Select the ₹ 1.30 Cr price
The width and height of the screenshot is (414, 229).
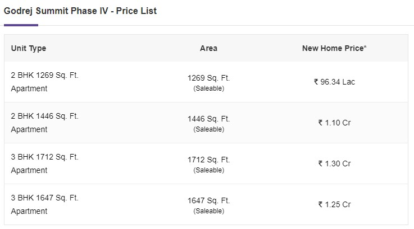point(334,163)
